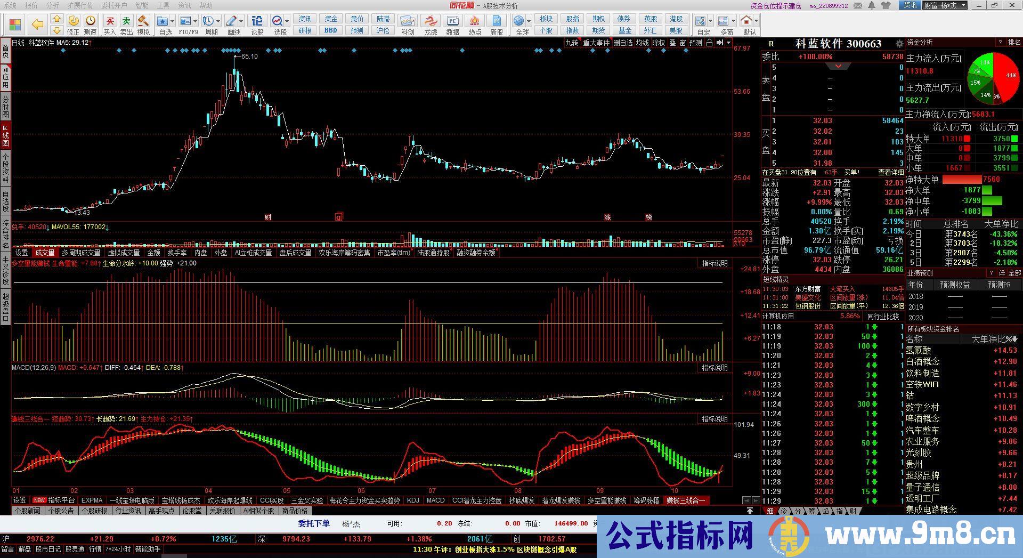Toggle the chart lock icon
This screenshot has width=1023, height=558.
click(x=709, y=43)
